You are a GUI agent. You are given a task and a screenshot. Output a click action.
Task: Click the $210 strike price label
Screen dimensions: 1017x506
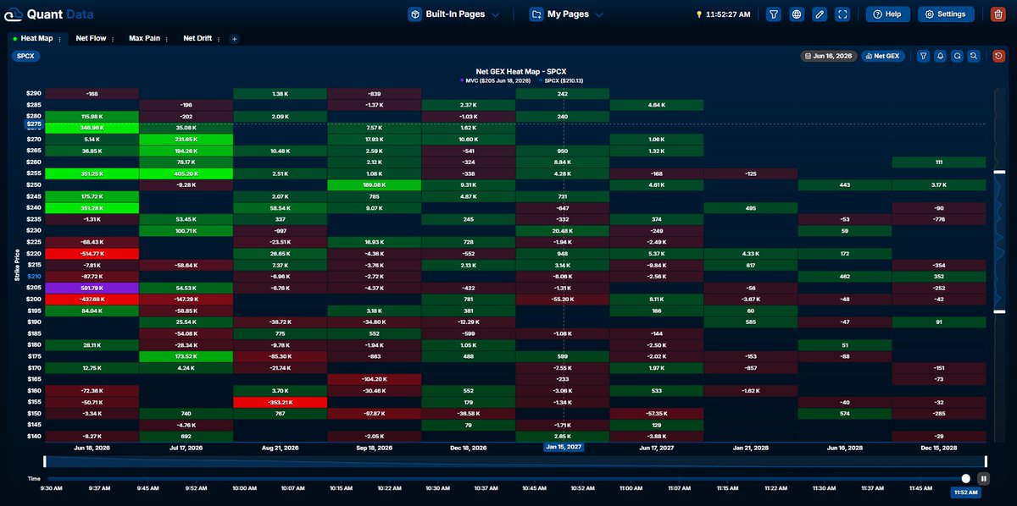pyautogui.click(x=34, y=276)
